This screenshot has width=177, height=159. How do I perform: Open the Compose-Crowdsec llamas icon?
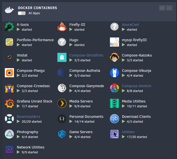[9, 88]
